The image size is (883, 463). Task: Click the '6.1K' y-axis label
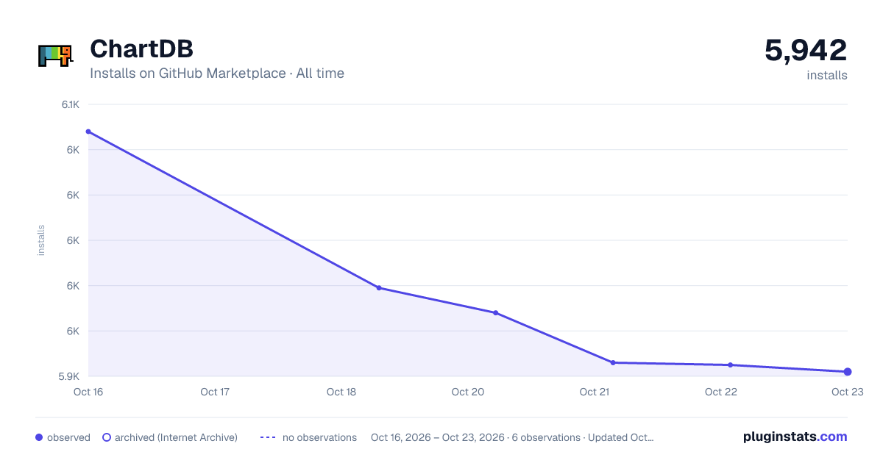coord(71,104)
